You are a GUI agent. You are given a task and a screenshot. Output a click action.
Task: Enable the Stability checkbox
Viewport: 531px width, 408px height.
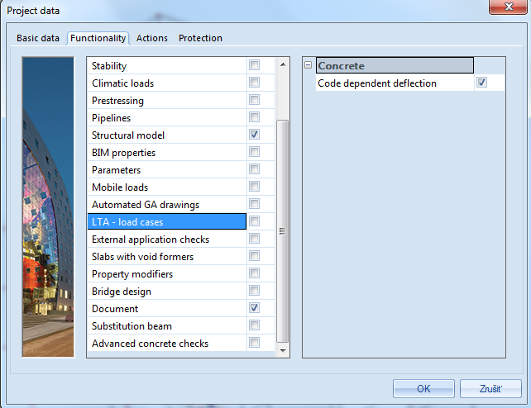[x=255, y=65]
